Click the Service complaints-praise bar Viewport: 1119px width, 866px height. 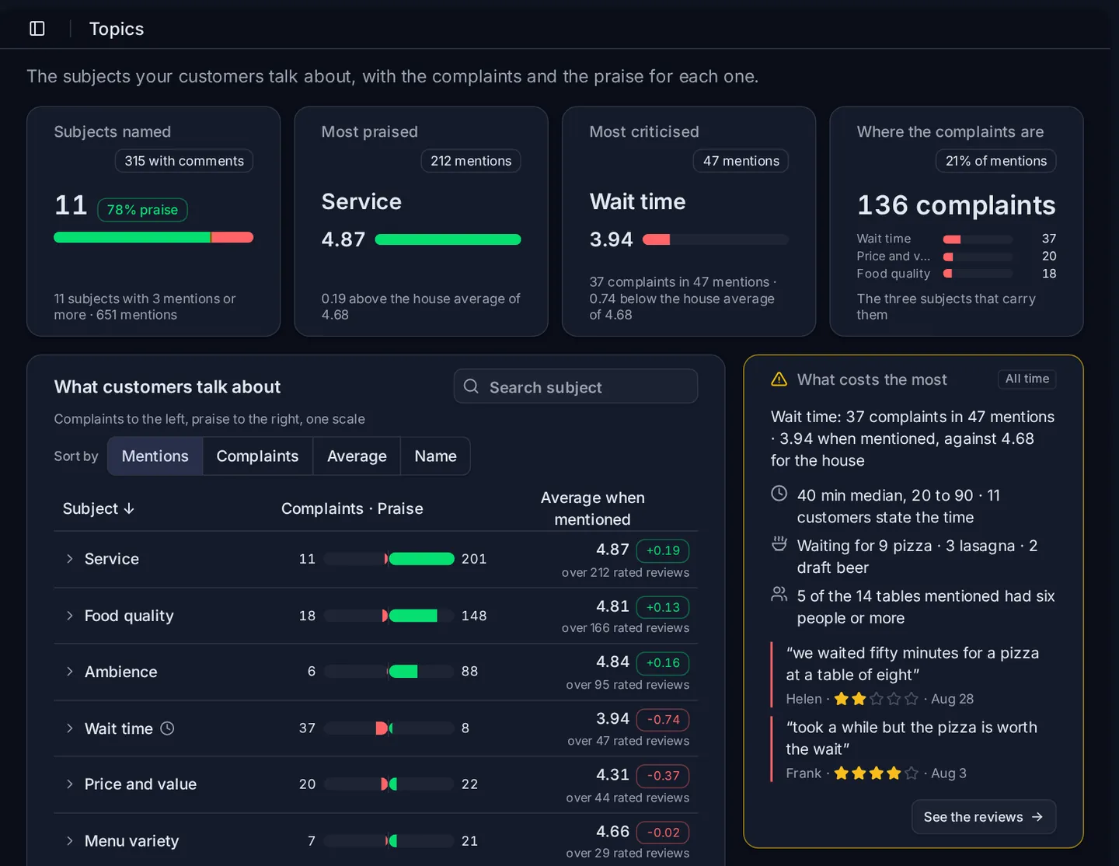389,559
